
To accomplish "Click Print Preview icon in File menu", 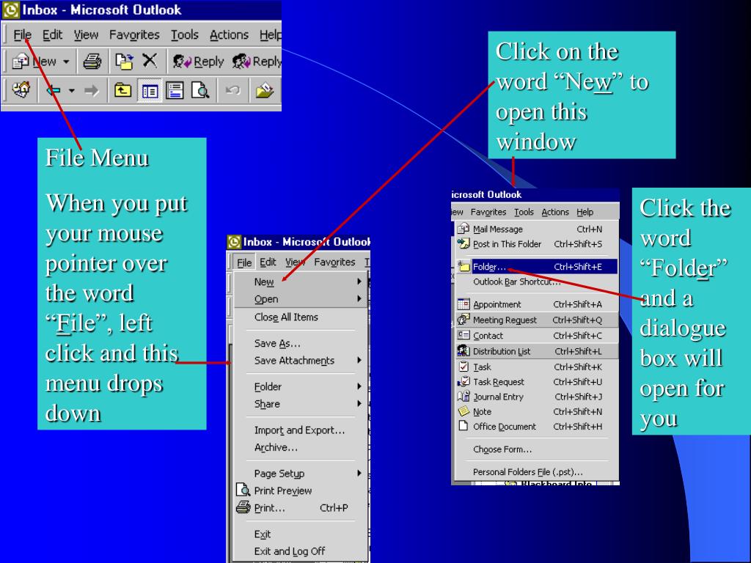I will 243,490.
